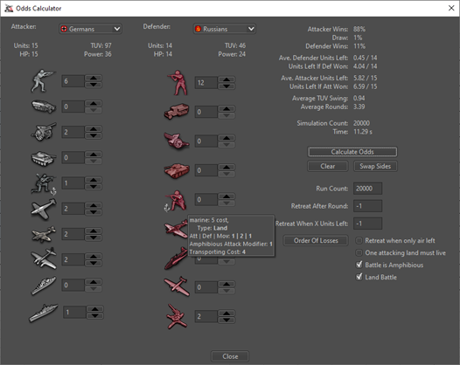
Task: Click the Russian anti-aircraft gun icon
Action: pyautogui.click(x=177, y=316)
